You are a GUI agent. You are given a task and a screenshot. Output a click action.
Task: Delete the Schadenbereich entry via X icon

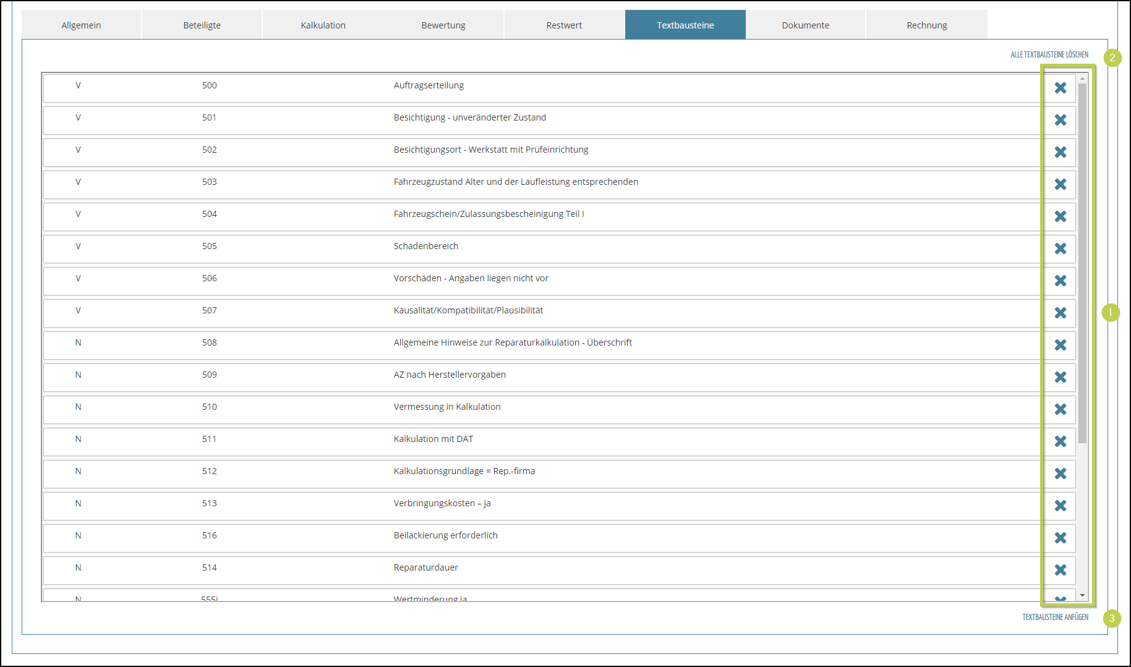pos(1060,249)
